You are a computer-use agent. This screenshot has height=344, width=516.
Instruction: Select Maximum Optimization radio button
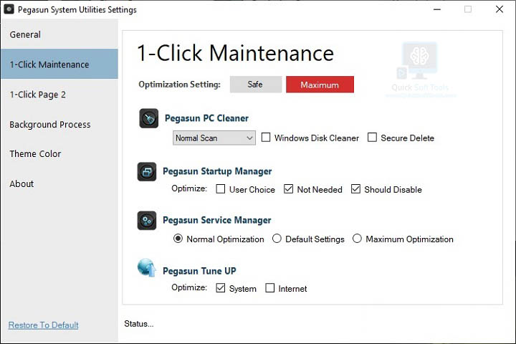point(357,239)
